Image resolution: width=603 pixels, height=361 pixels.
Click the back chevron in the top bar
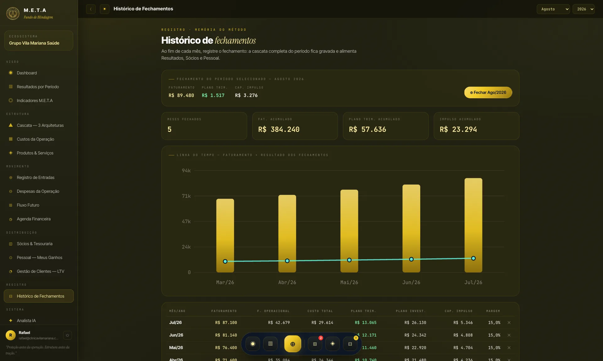tap(91, 9)
